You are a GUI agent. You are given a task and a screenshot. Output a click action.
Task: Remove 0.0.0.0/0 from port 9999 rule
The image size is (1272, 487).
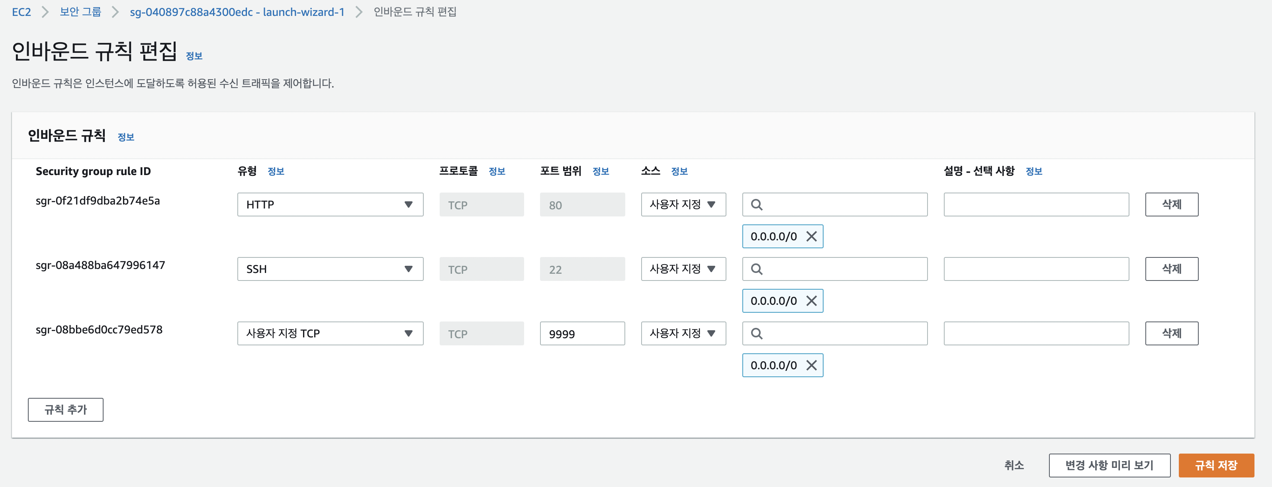pyautogui.click(x=811, y=365)
